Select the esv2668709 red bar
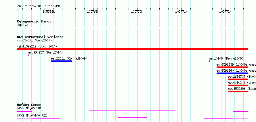Screen dimensions: 256x122 click(x=238, y=79)
